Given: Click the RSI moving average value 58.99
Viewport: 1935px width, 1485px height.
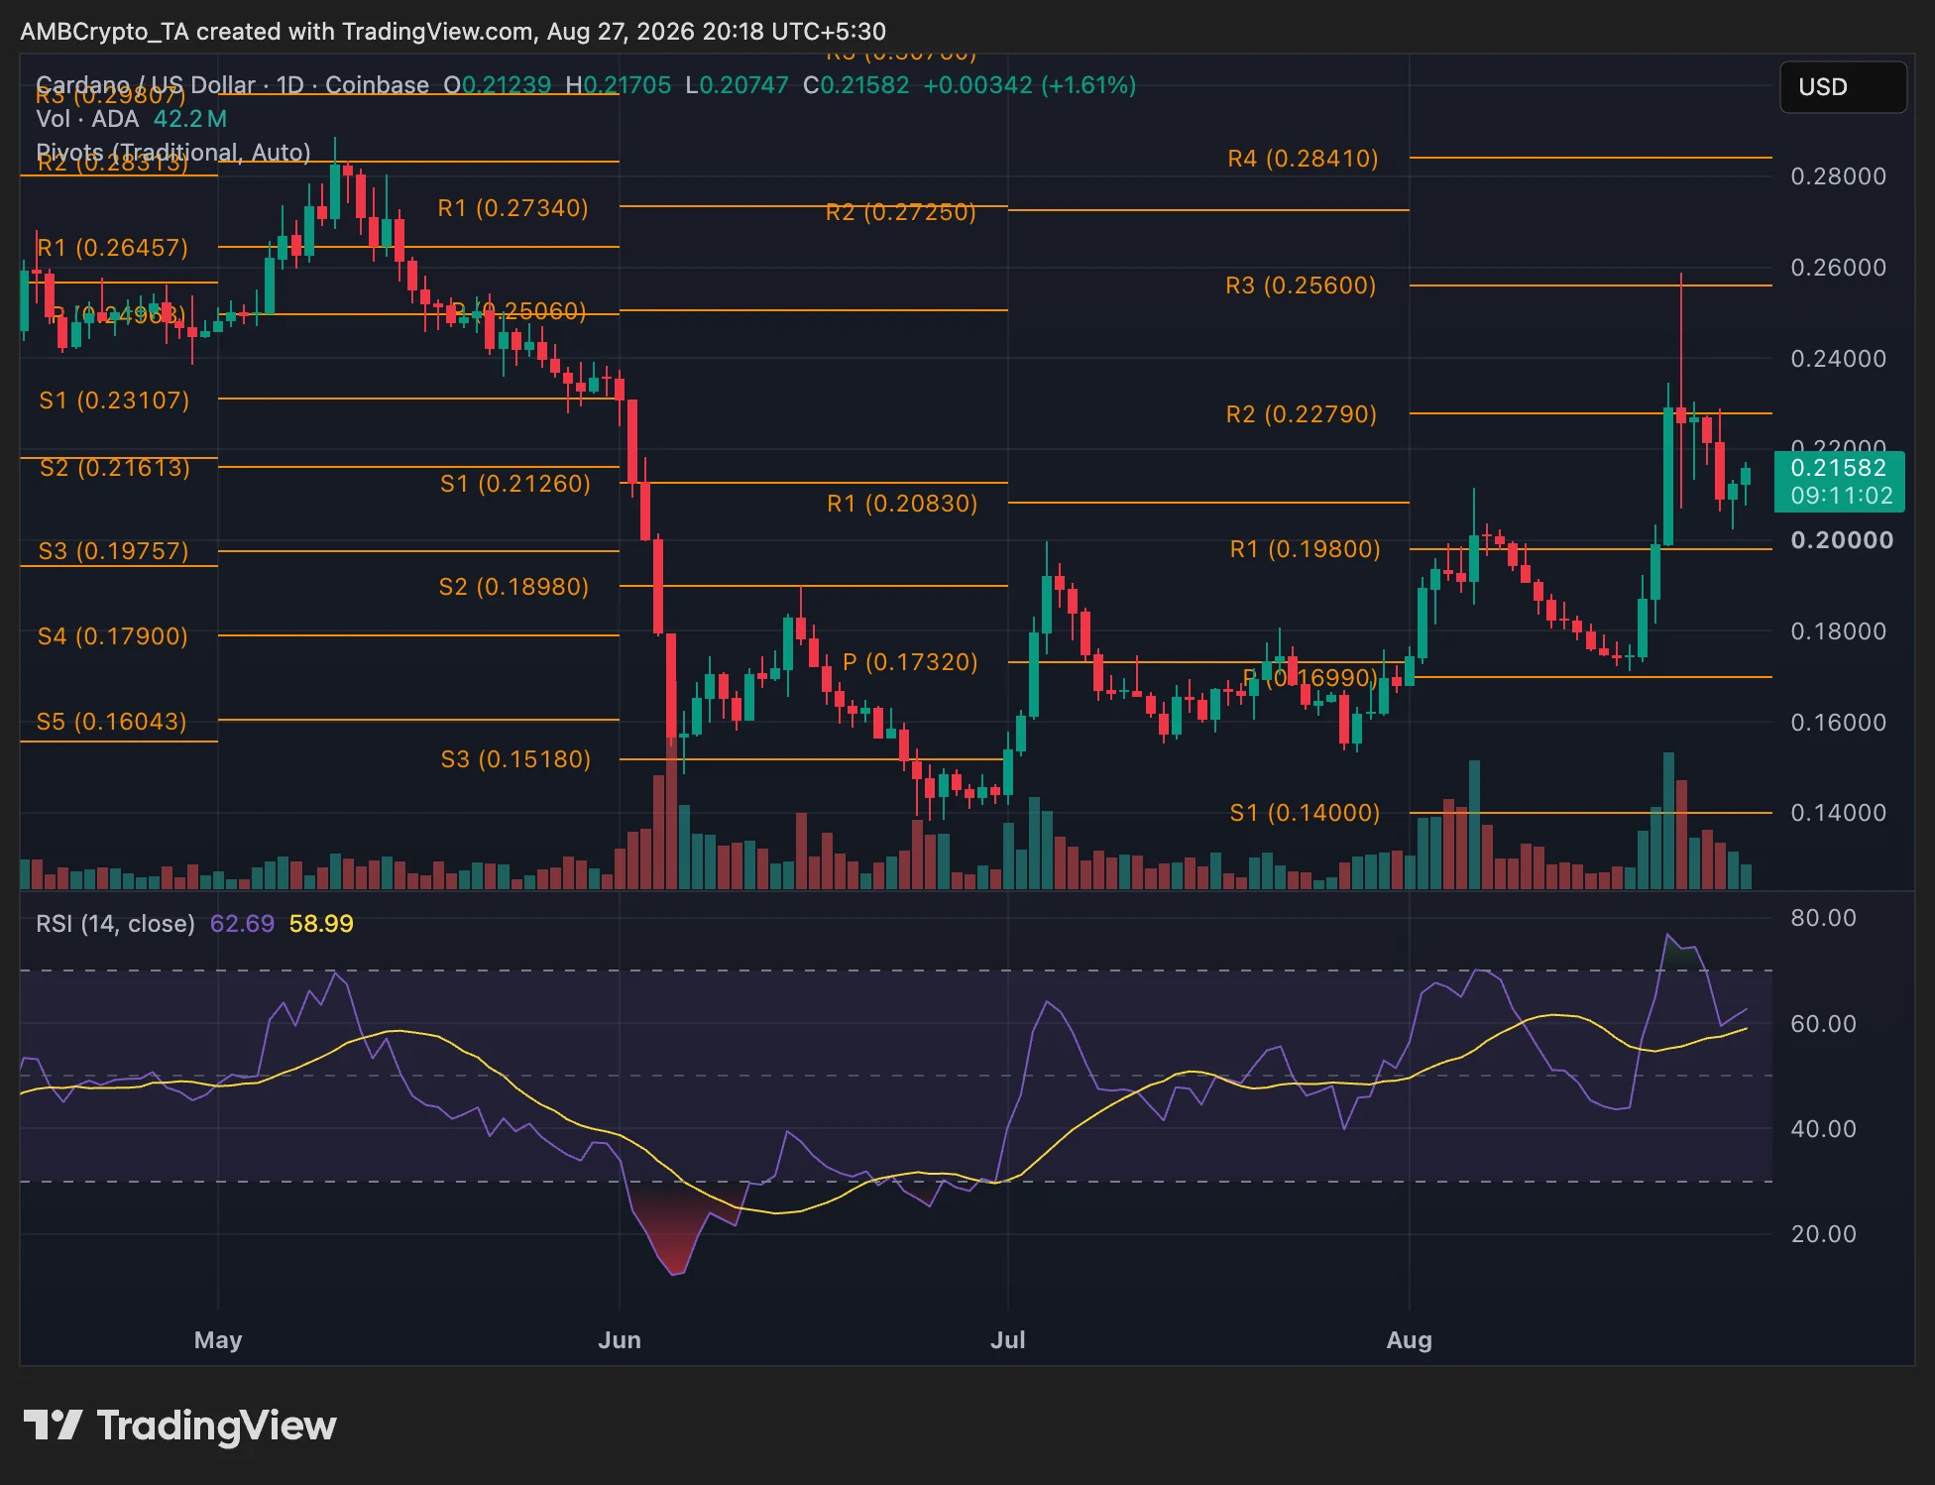Looking at the screenshot, I should pos(321,924).
